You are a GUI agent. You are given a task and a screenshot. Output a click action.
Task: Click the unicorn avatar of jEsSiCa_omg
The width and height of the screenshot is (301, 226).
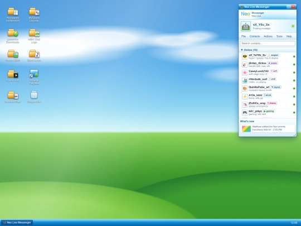coord(245,105)
